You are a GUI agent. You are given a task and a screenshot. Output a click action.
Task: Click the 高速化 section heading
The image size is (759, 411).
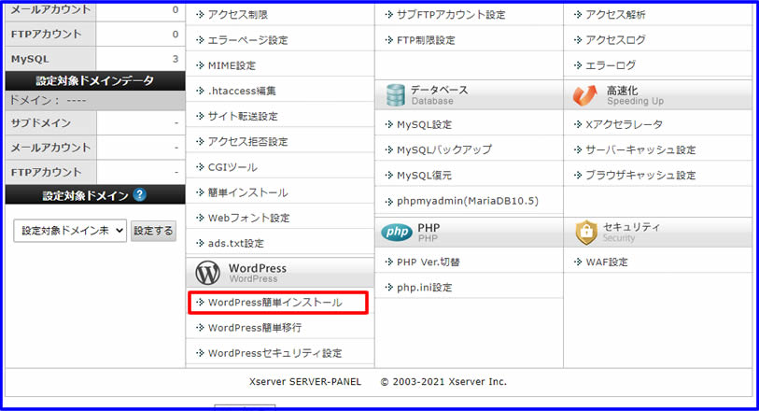[x=623, y=90]
